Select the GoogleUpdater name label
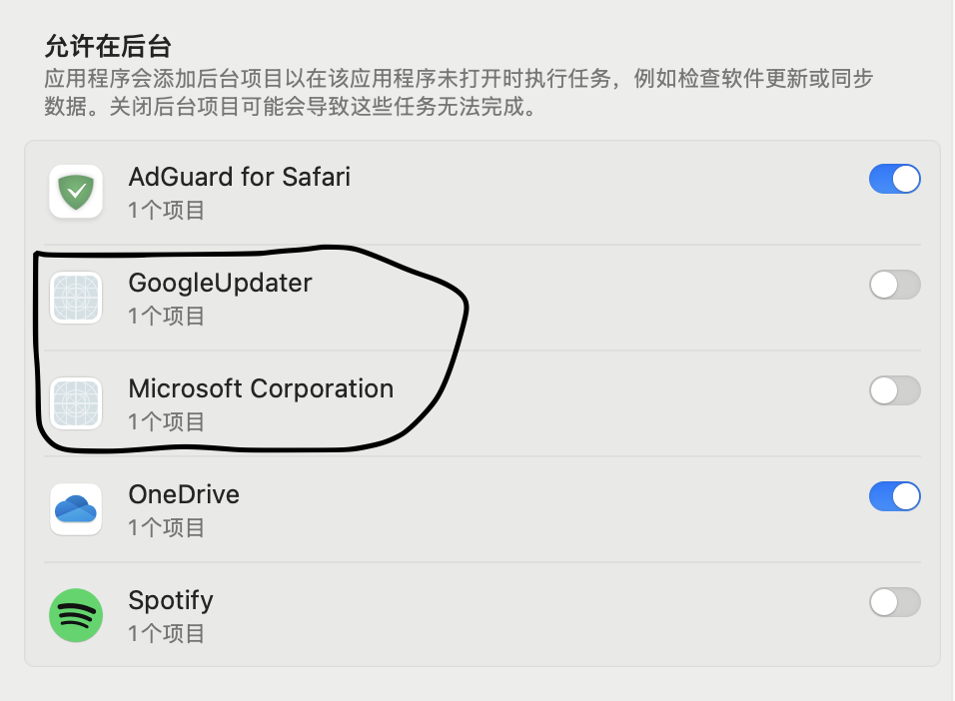This screenshot has width=955, height=701. [x=220, y=284]
